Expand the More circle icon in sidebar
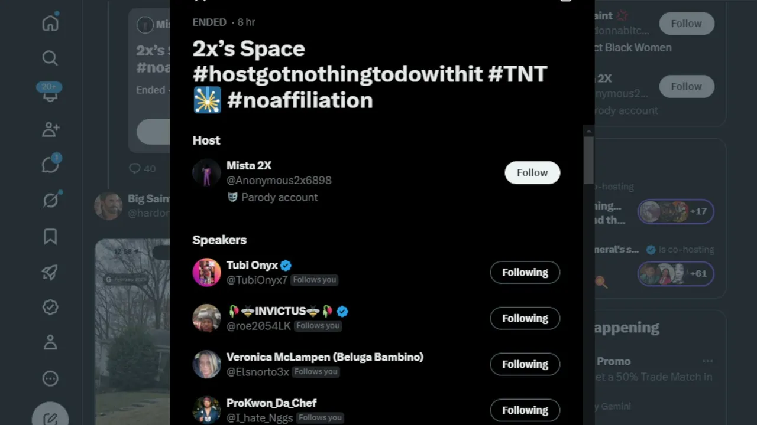The image size is (757, 425). [50, 378]
